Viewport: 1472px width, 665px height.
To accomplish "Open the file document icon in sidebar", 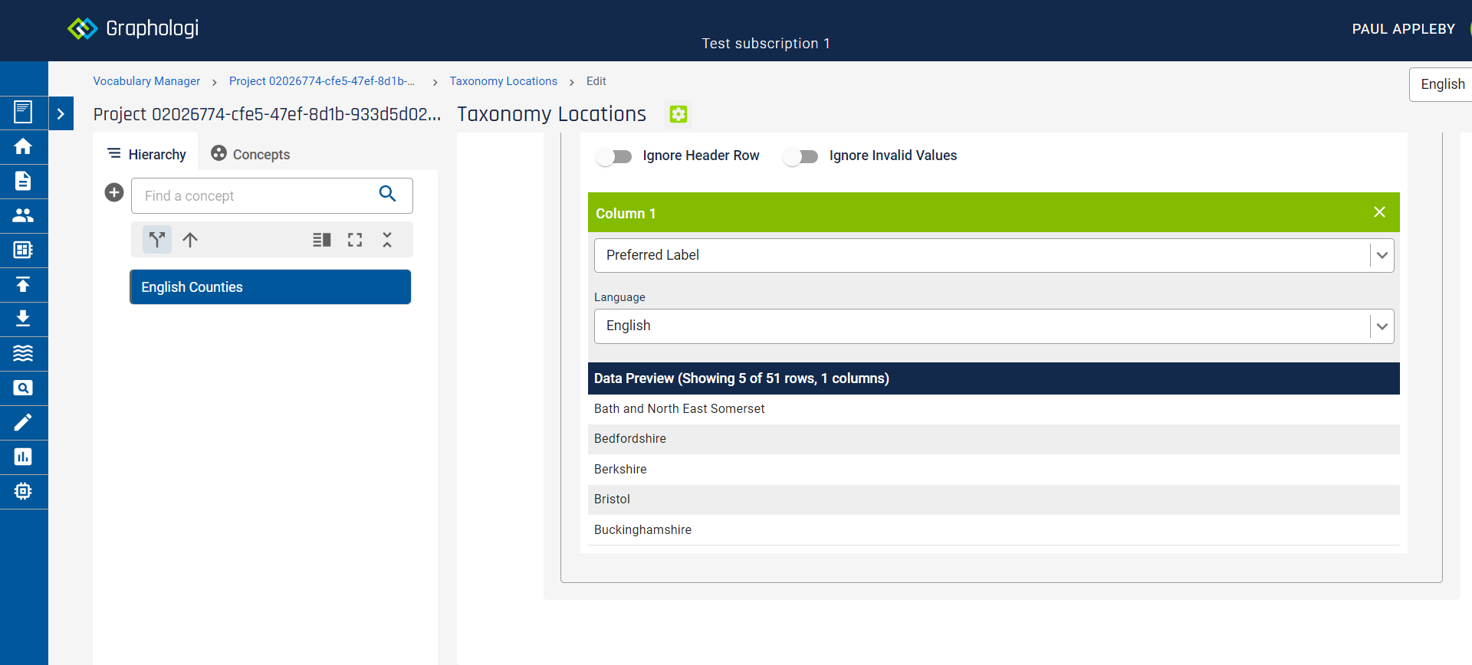I will 23,181.
